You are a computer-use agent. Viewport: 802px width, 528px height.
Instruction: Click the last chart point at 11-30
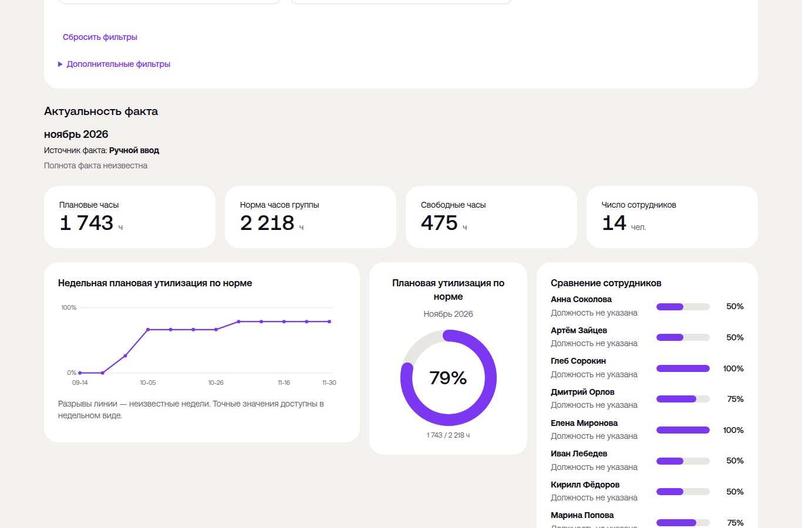pos(329,321)
